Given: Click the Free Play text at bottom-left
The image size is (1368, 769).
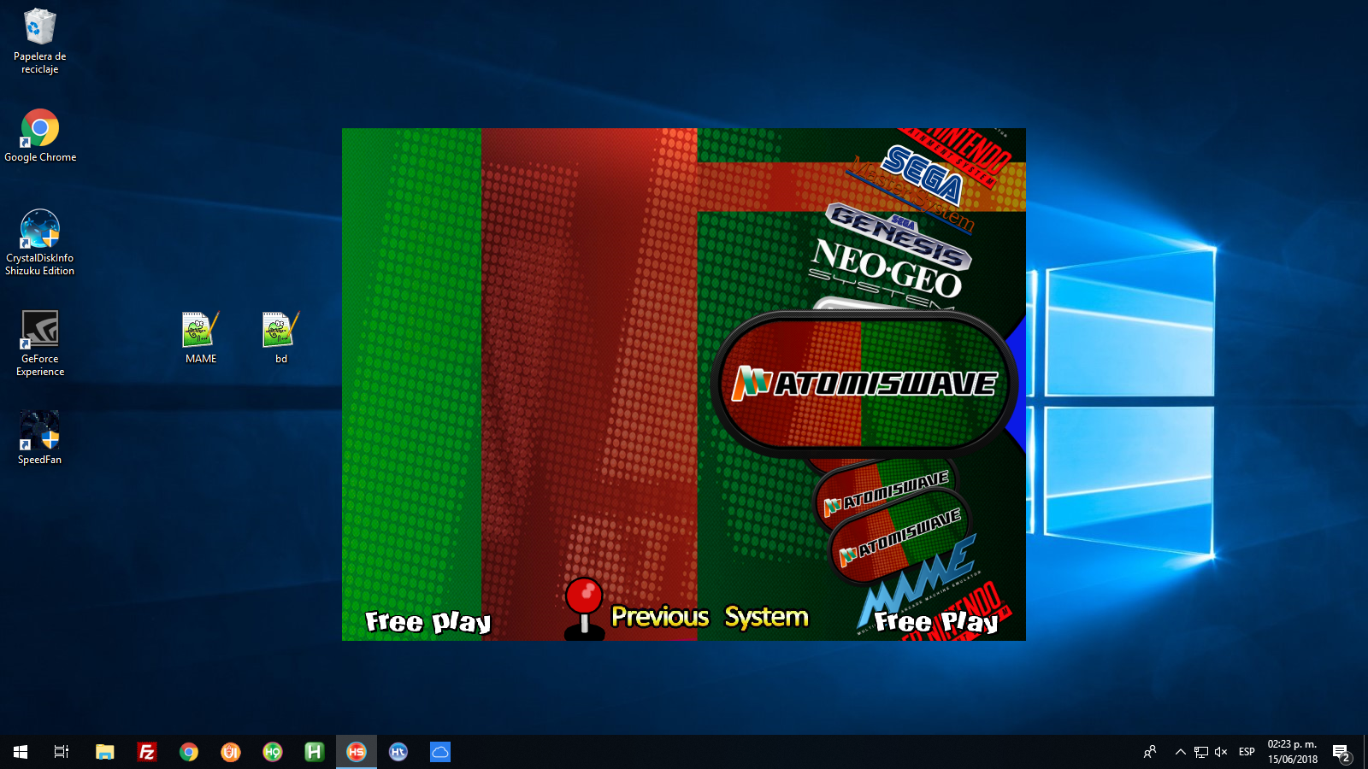Looking at the screenshot, I should coord(427,622).
